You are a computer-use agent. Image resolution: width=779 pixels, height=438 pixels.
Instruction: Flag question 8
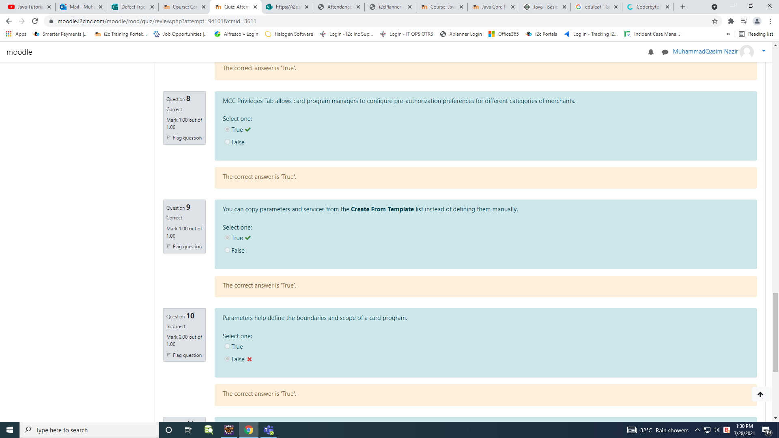click(x=184, y=138)
